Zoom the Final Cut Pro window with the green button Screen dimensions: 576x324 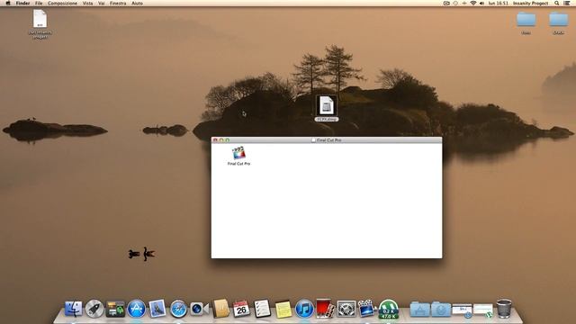coord(228,140)
